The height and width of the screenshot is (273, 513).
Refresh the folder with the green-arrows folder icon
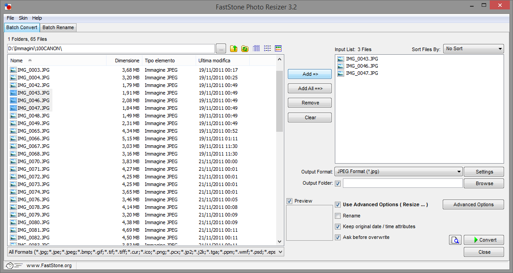pyautogui.click(x=245, y=48)
